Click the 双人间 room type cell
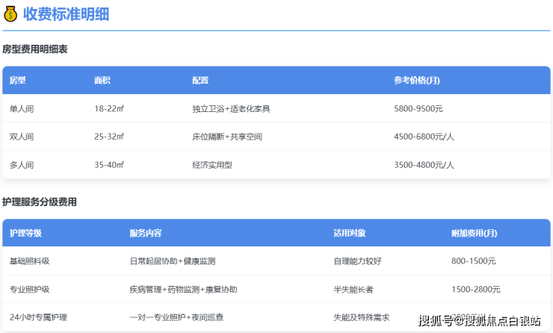The image size is (553, 333). click(22, 137)
